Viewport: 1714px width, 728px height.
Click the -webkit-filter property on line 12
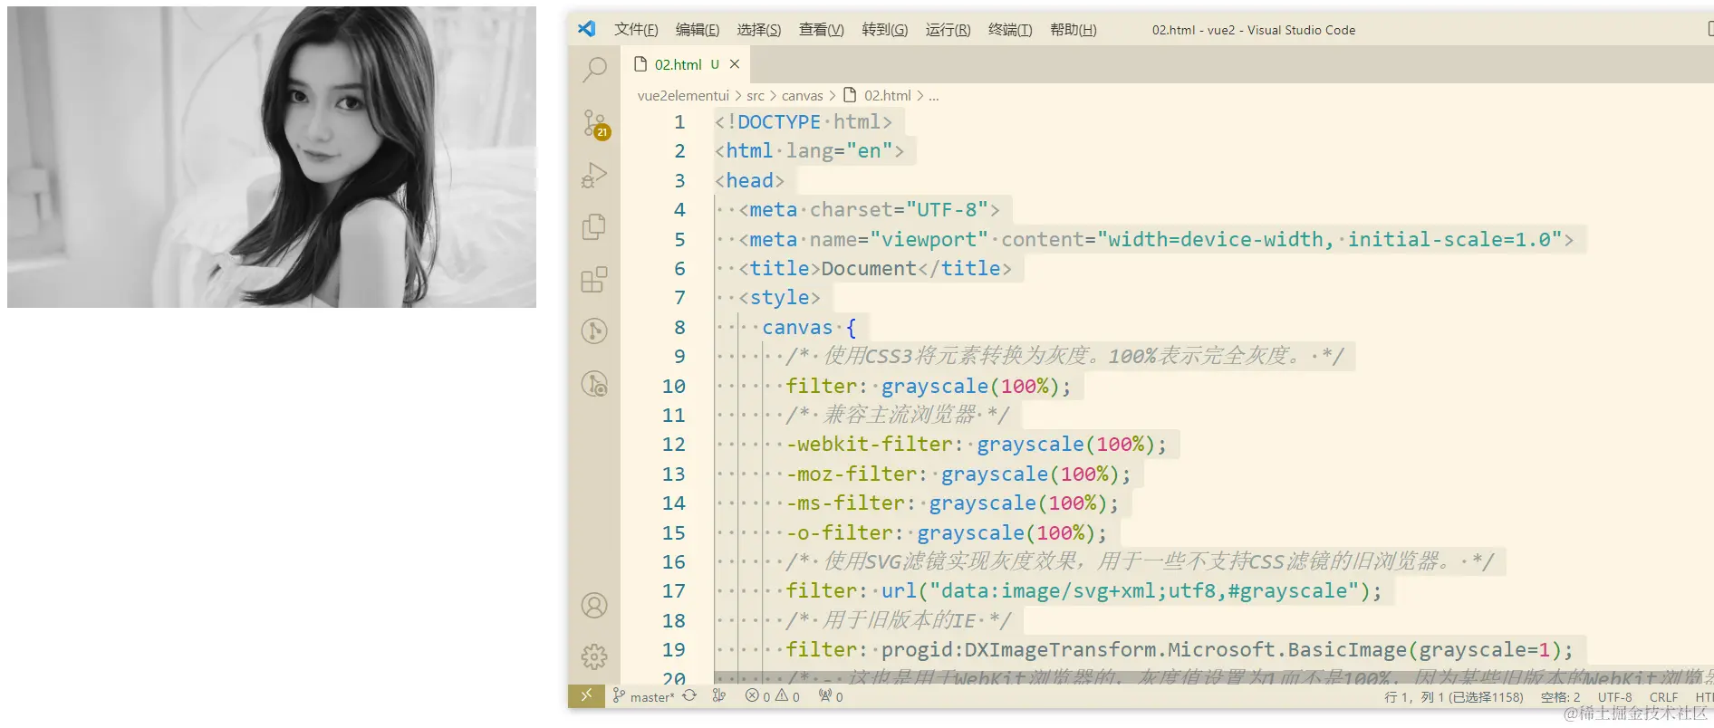pyautogui.click(x=869, y=445)
